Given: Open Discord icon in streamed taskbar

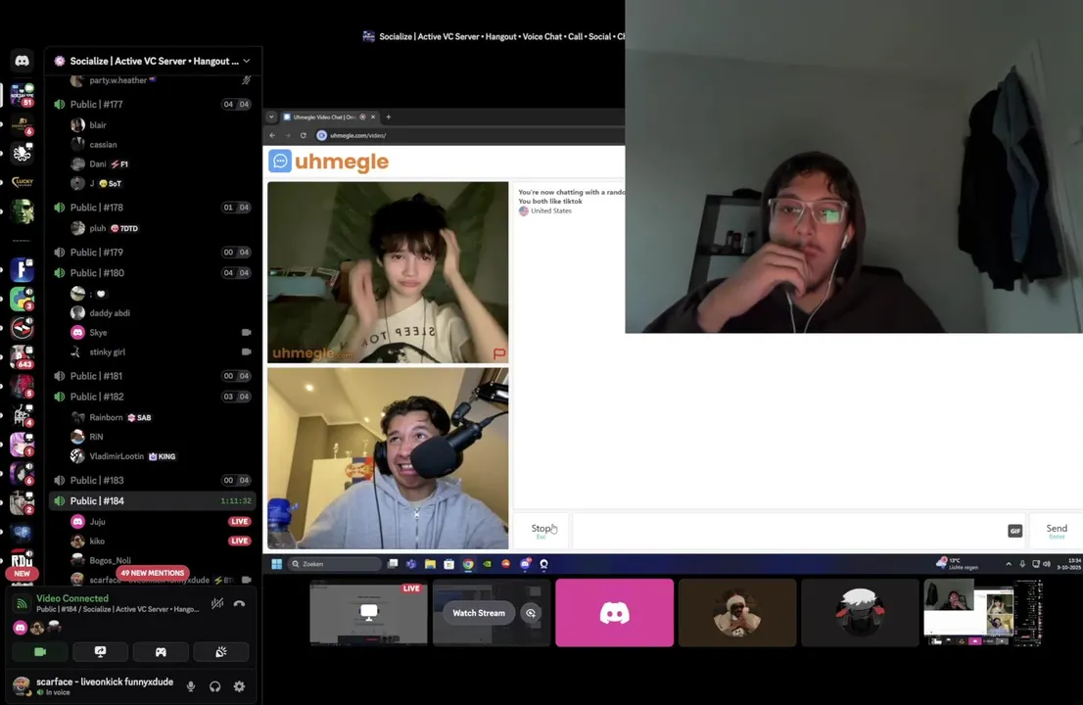Looking at the screenshot, I should click(x=525, y=564).
